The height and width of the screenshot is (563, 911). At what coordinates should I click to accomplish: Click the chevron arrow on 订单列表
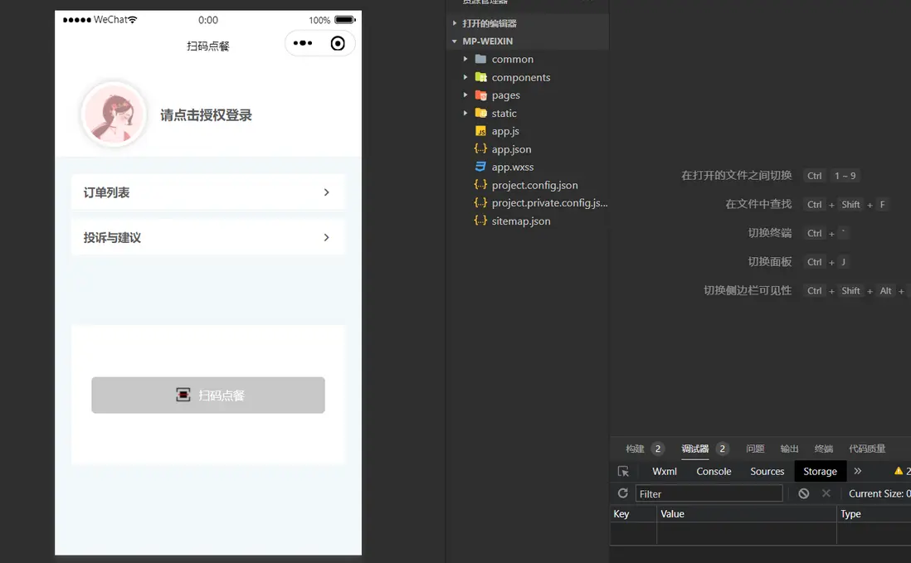[x=327, y=192]
